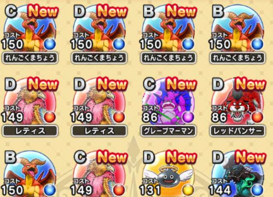The width and height of the screenshot is (273, 197).
Task: Click the レッドパンサー name label
Action: pos(238,131)
